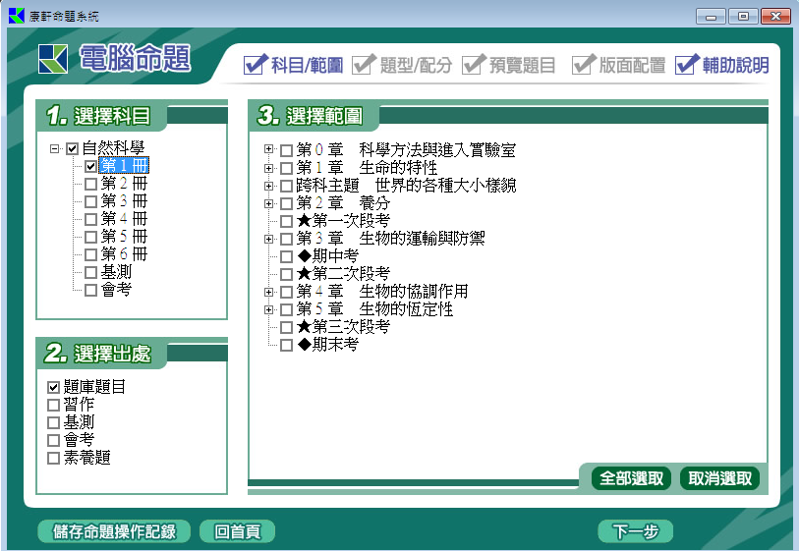Expand 第 0 章 科學方法與進入實驗室

coord(268,148)
